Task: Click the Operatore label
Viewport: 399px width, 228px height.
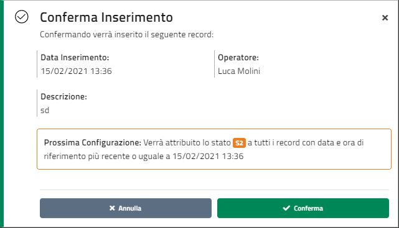Action: point(238,57)
